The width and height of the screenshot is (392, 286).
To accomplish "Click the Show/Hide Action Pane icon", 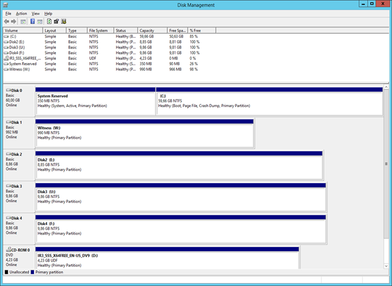I will tap(40, 22).
